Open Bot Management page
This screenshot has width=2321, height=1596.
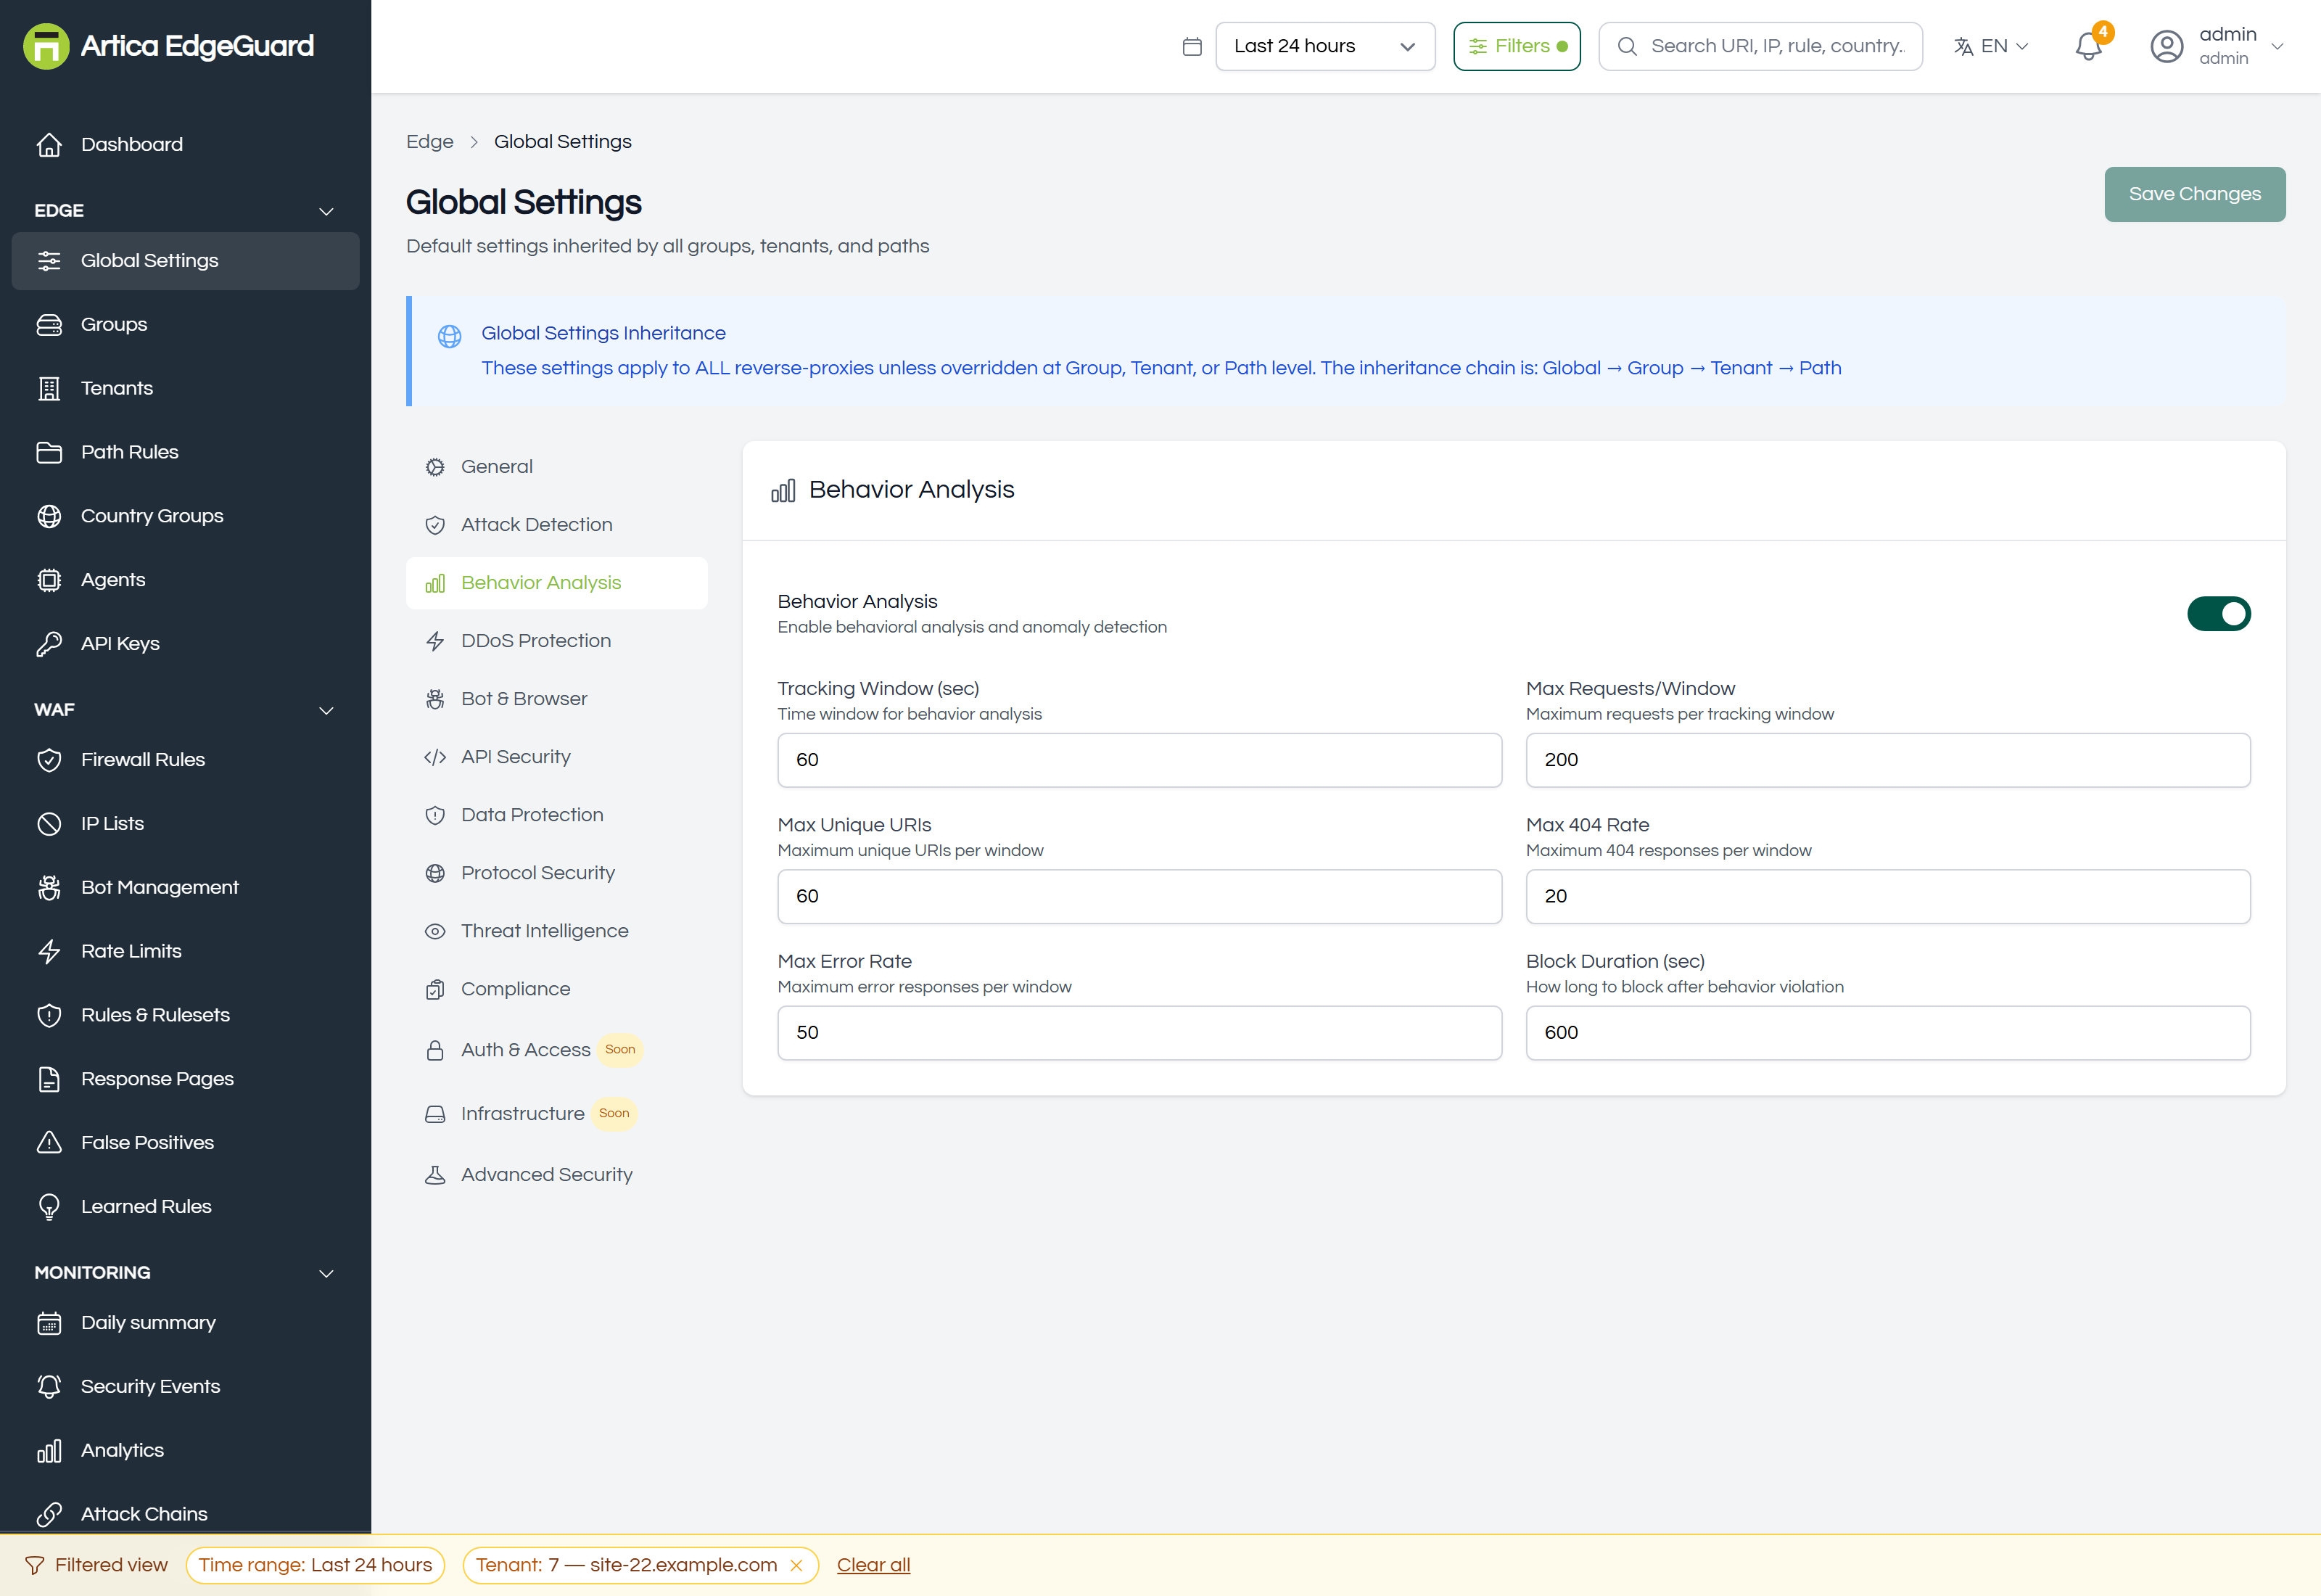(x=185, y=888)
